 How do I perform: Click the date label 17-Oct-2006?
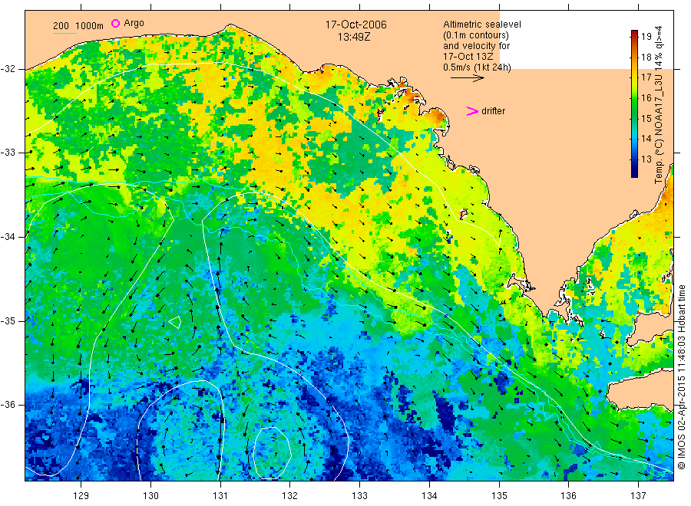(x=355, y=25)
